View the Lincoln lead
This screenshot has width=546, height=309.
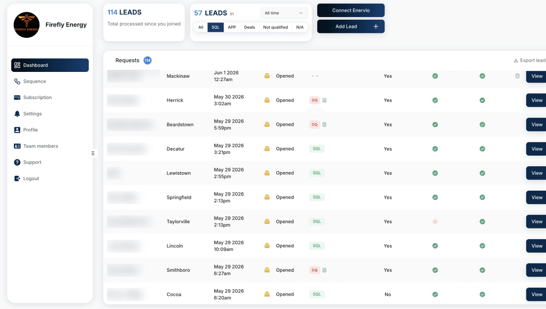click(x=536, y=246)
